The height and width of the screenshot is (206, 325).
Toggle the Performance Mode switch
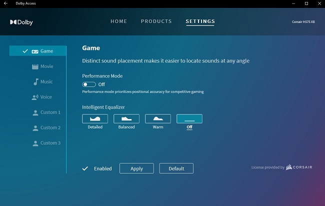(x=89, y=84)
